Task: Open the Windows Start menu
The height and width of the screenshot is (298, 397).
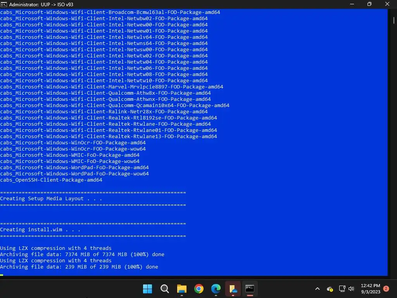Action: click(148, 289)
